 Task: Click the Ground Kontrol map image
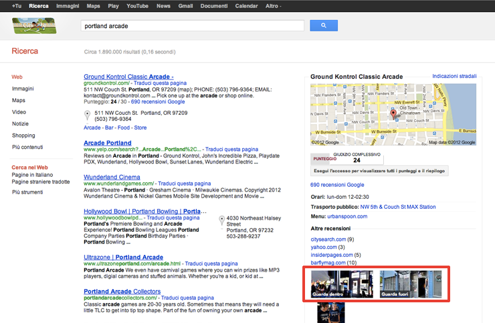393,114
